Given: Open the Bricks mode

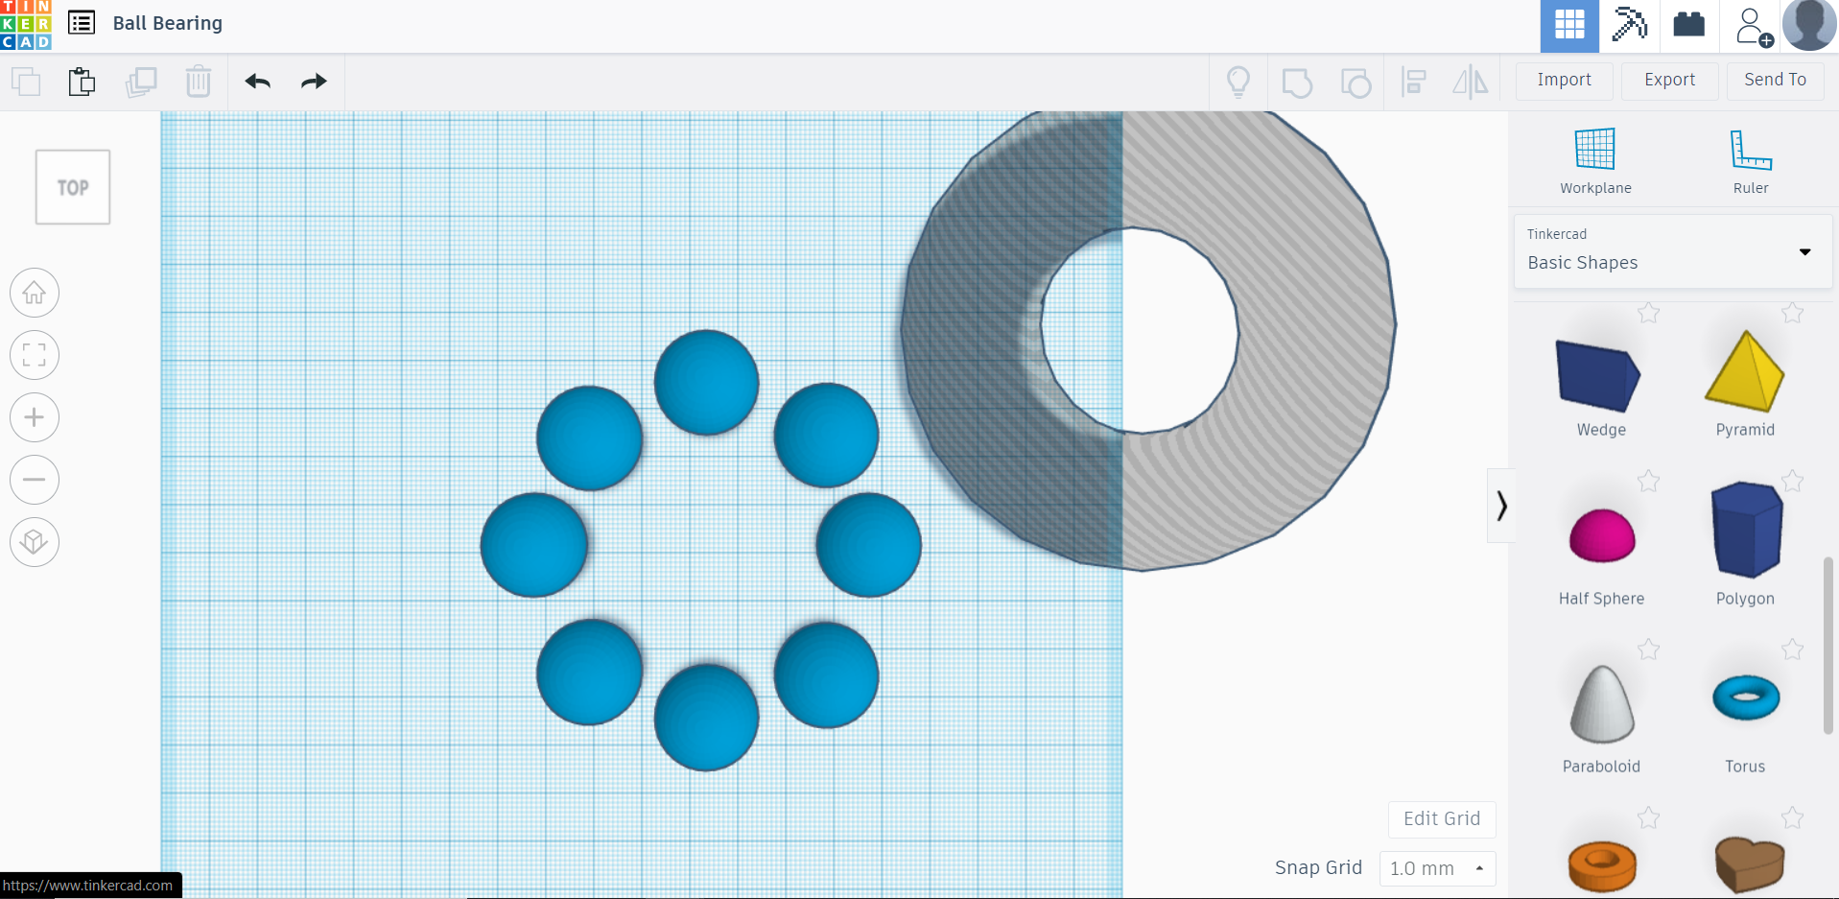Looking at the screenshot, I should point(1688,24).
